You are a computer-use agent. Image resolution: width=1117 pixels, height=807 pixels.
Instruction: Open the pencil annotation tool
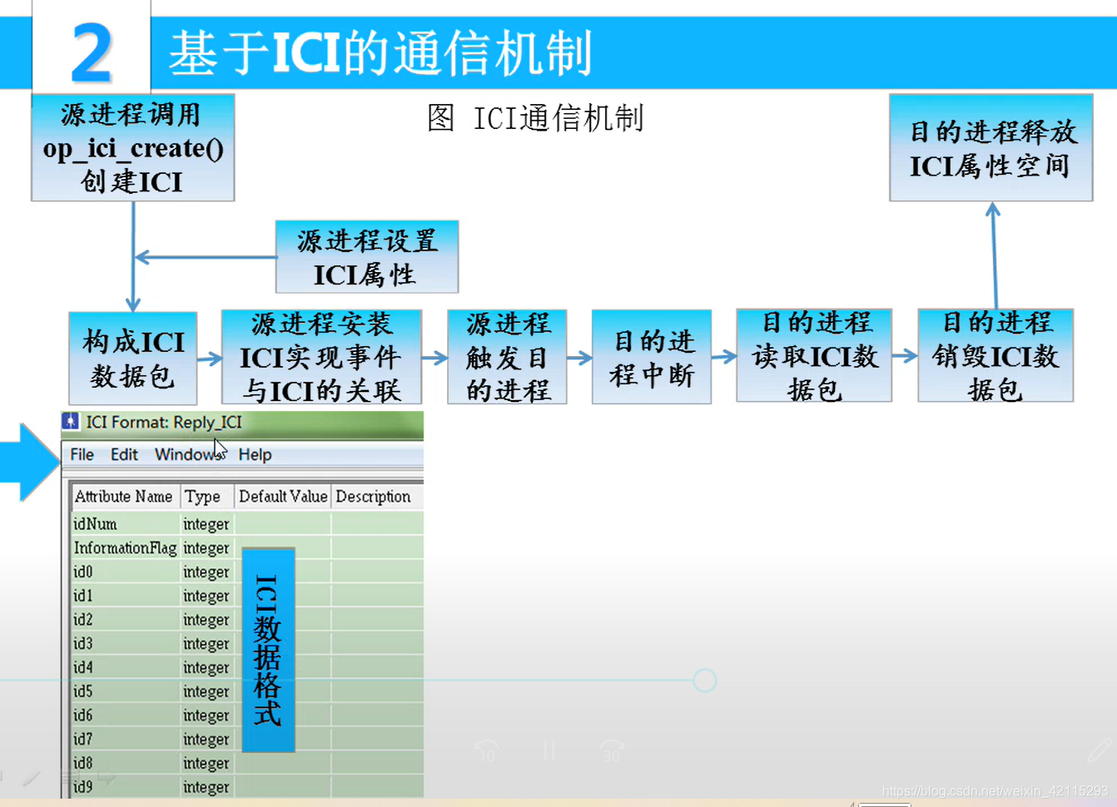click(x=1099, y=752)
